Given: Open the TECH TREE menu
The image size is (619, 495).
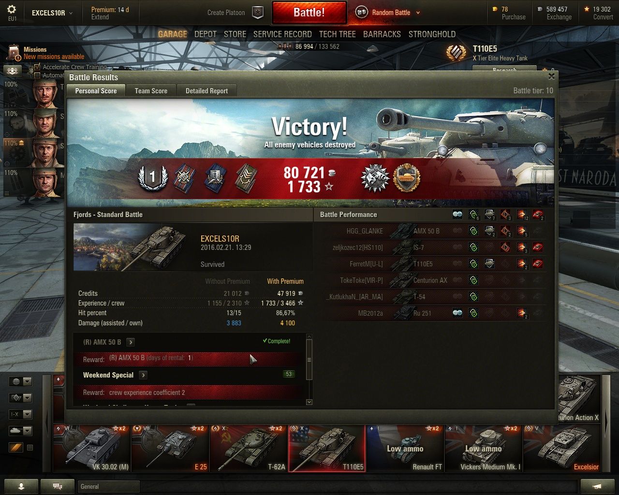Looking at the screenshot, I should (337, 34).
